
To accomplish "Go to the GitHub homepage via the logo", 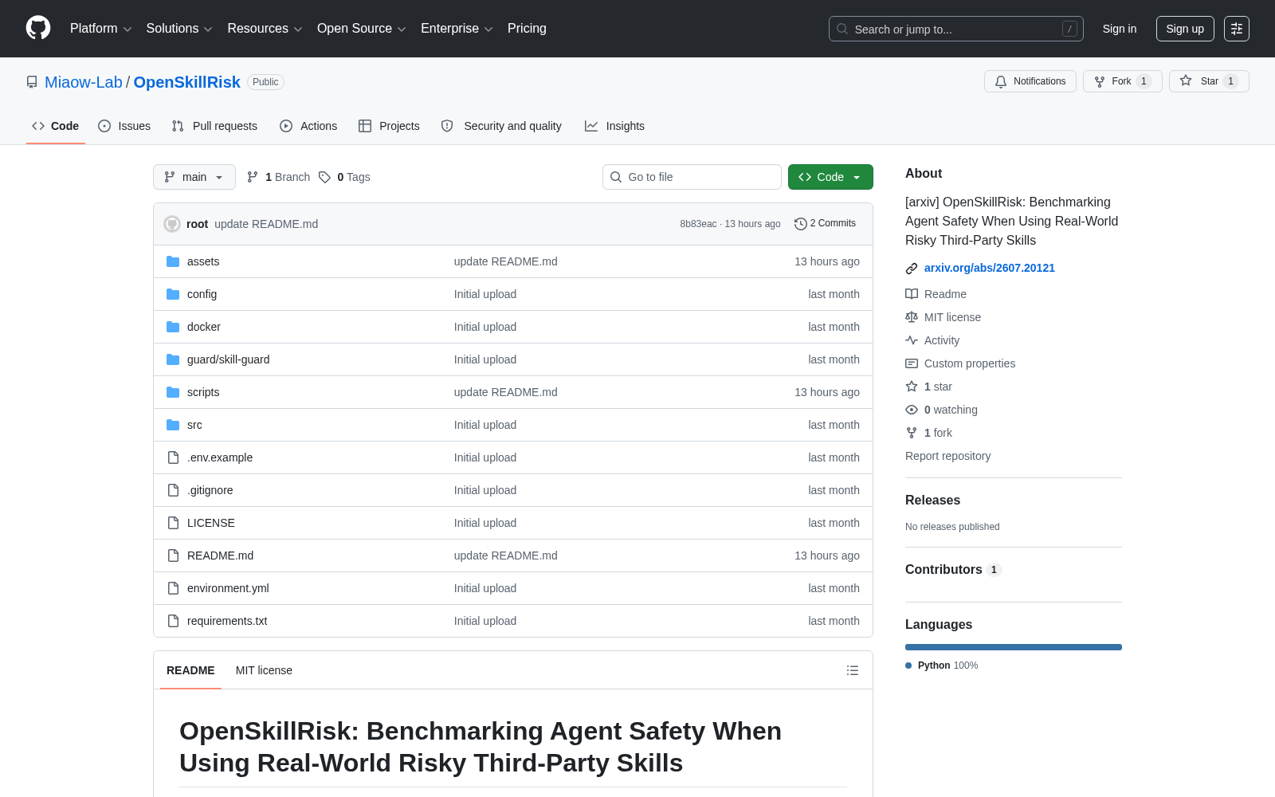I will 38,28.
